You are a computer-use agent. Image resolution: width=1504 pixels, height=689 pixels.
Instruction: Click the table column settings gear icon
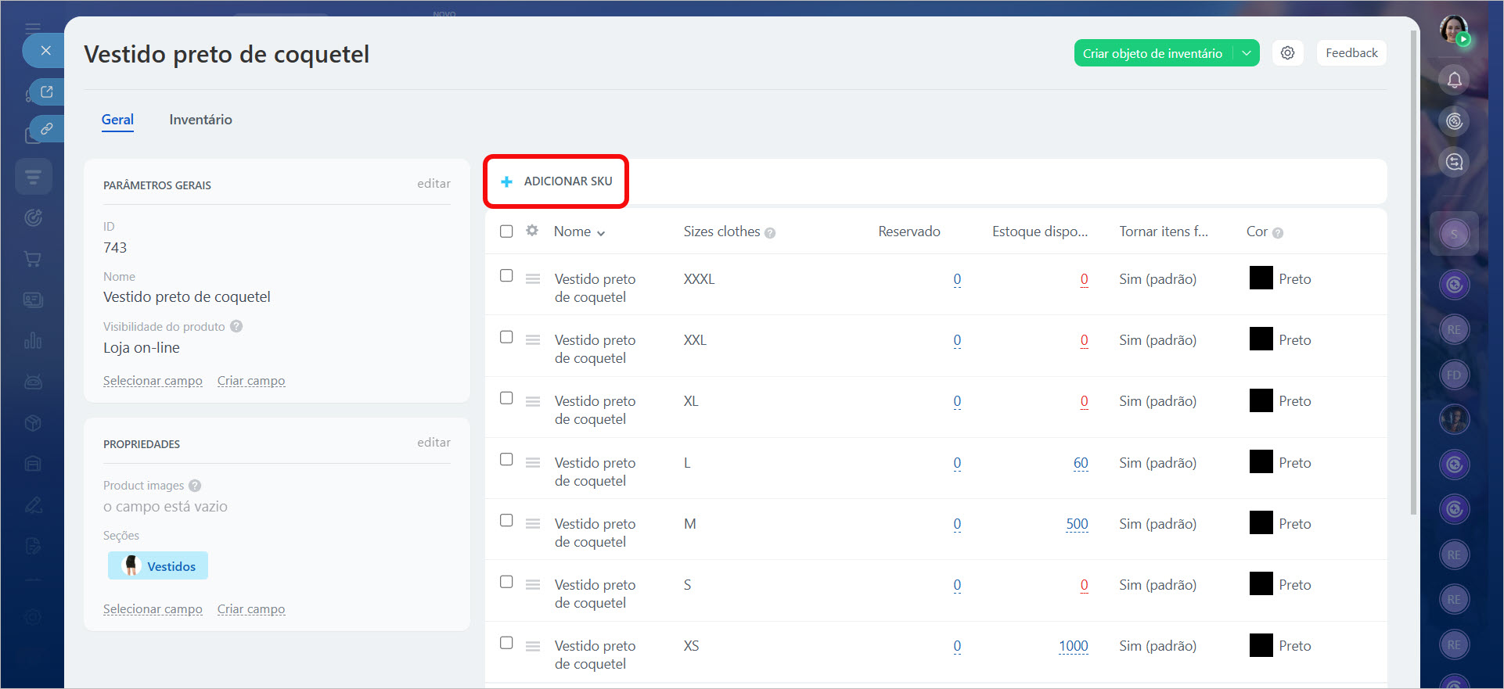point(532,231)
